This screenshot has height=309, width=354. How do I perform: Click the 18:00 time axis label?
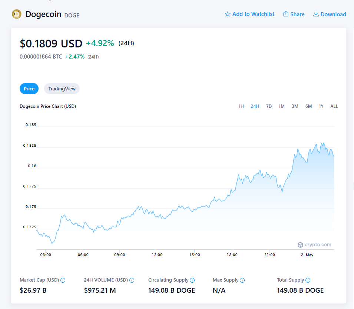232,255
